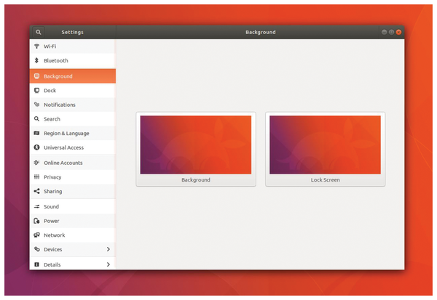Select the Search entry in sidebar
This screenshot has height=300, width=437.
tap(52, 119)
